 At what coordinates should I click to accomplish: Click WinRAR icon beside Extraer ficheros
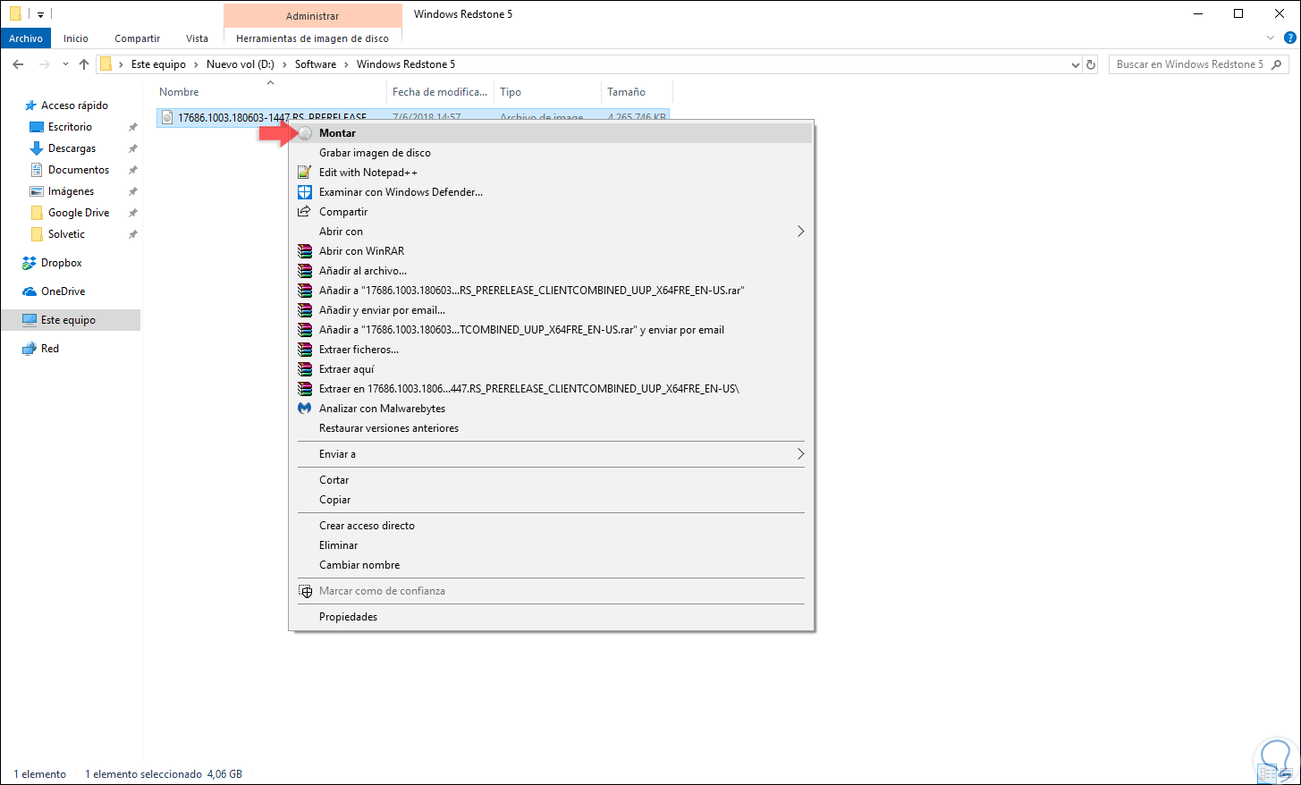click(x=305, y=350)
